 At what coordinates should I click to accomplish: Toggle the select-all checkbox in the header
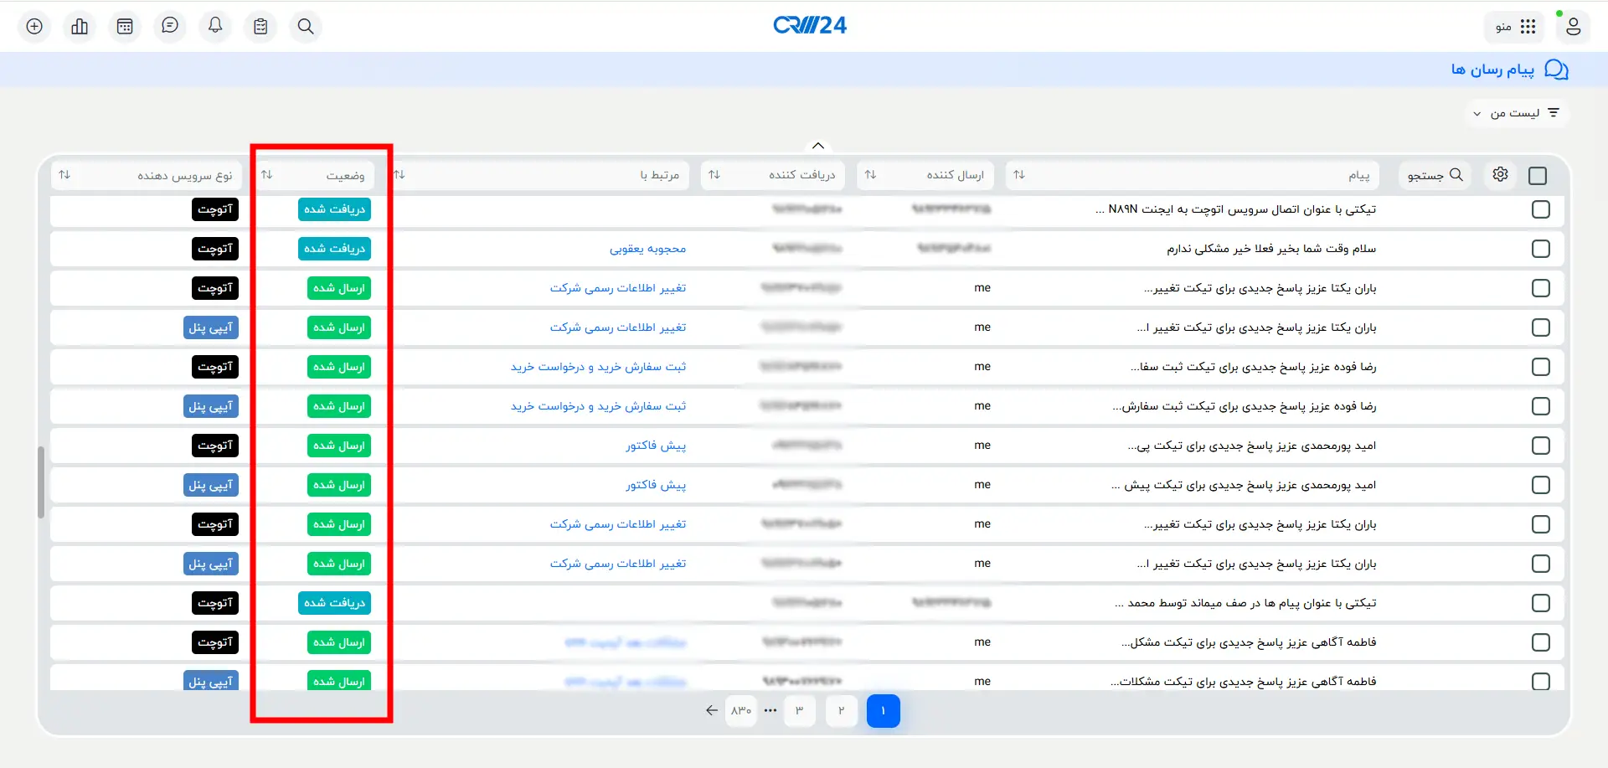coord(1537,175)
